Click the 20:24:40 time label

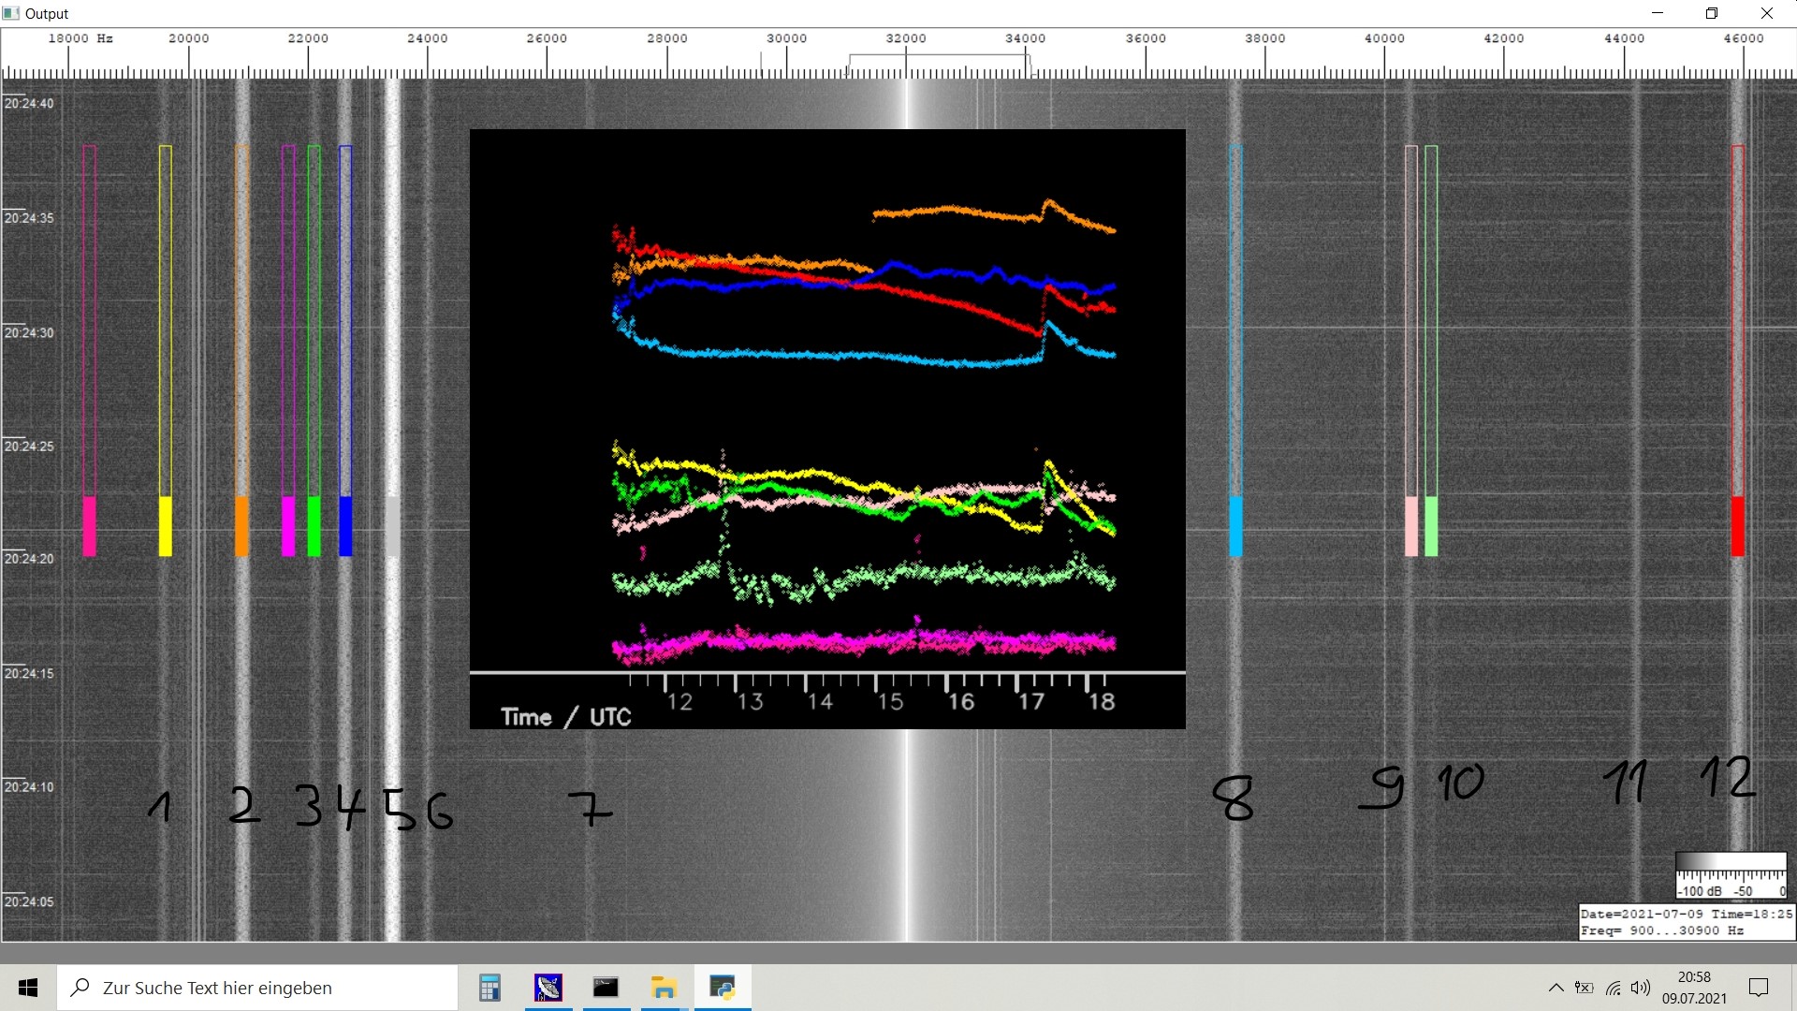tap(29, 103)
